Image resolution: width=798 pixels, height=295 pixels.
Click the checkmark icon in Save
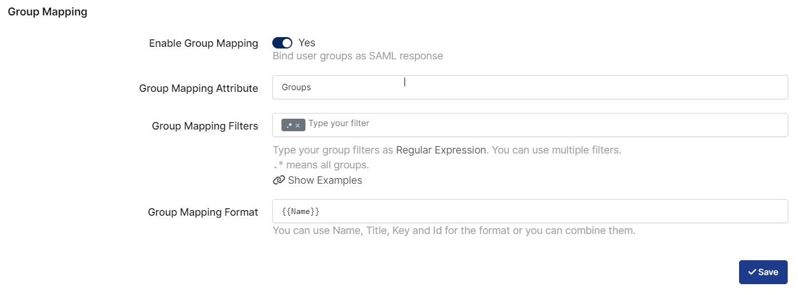(752, 272)
